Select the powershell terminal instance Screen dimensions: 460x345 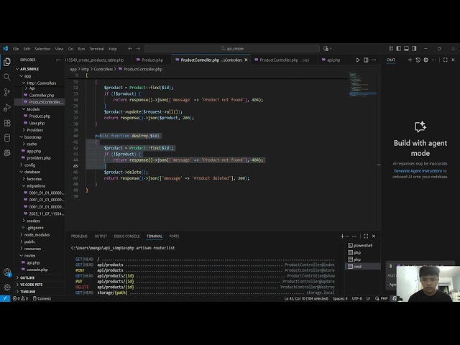point(363,245)
